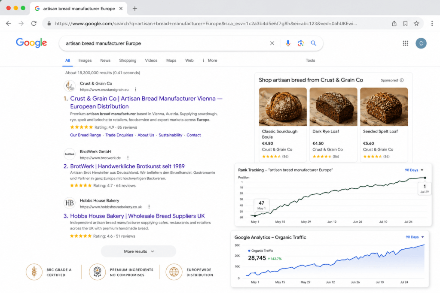
Task: Switch to the Web tab
Action: [189, 60]
